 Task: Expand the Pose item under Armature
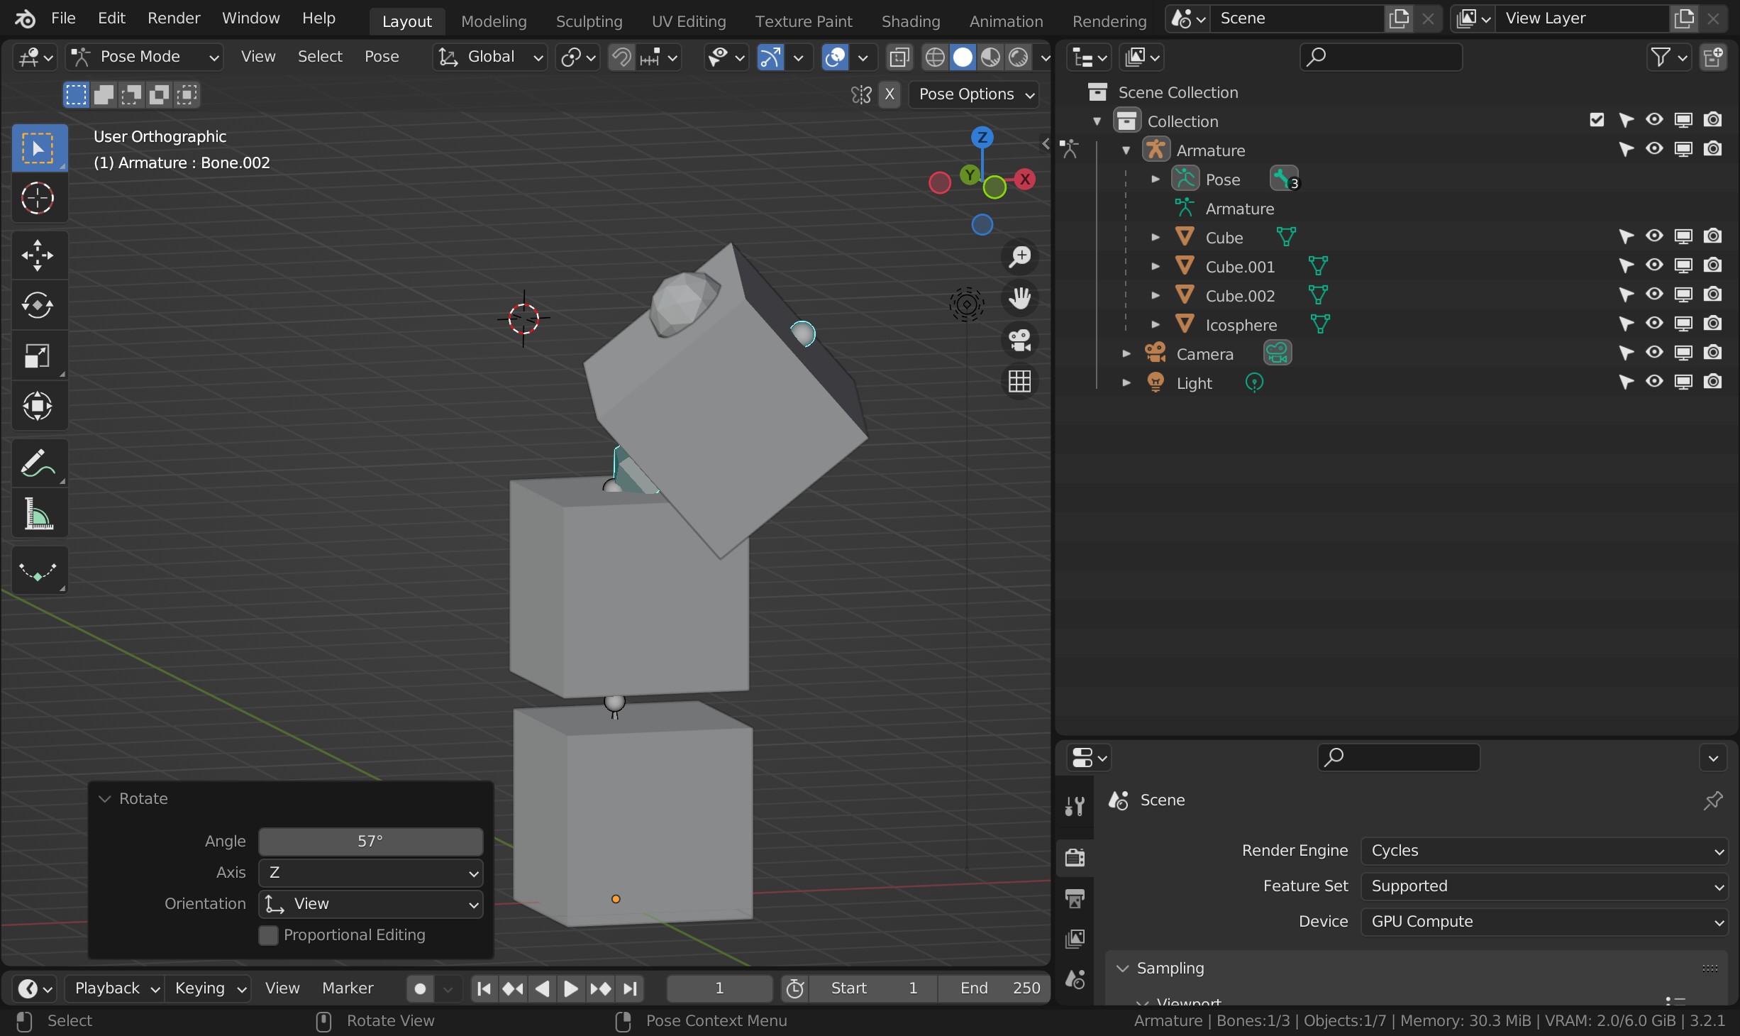(x=1155, y=178)
